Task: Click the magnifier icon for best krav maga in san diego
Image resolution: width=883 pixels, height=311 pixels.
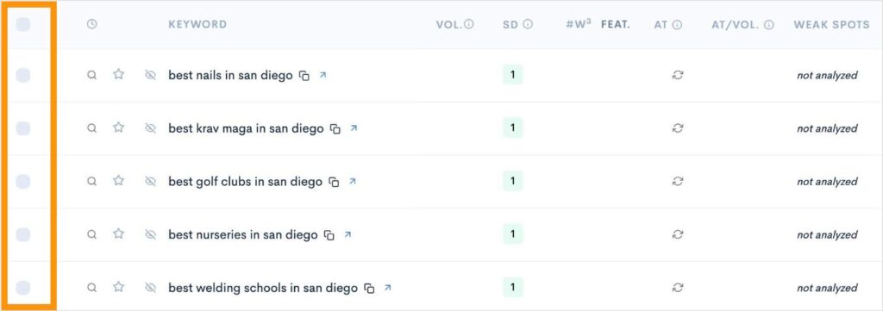Action: pyautogui.click(x=91, y=128)
